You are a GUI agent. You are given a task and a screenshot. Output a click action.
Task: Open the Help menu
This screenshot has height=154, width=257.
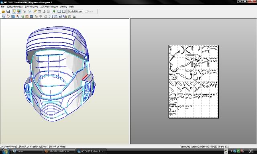point(71,7)
